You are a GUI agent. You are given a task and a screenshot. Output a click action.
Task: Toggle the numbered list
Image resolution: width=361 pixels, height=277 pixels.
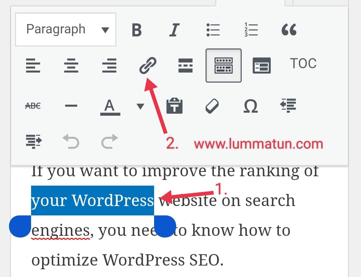click(x=251, y=29)
